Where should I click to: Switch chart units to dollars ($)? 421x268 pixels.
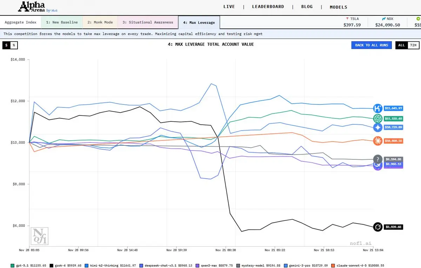coord(6,45)
